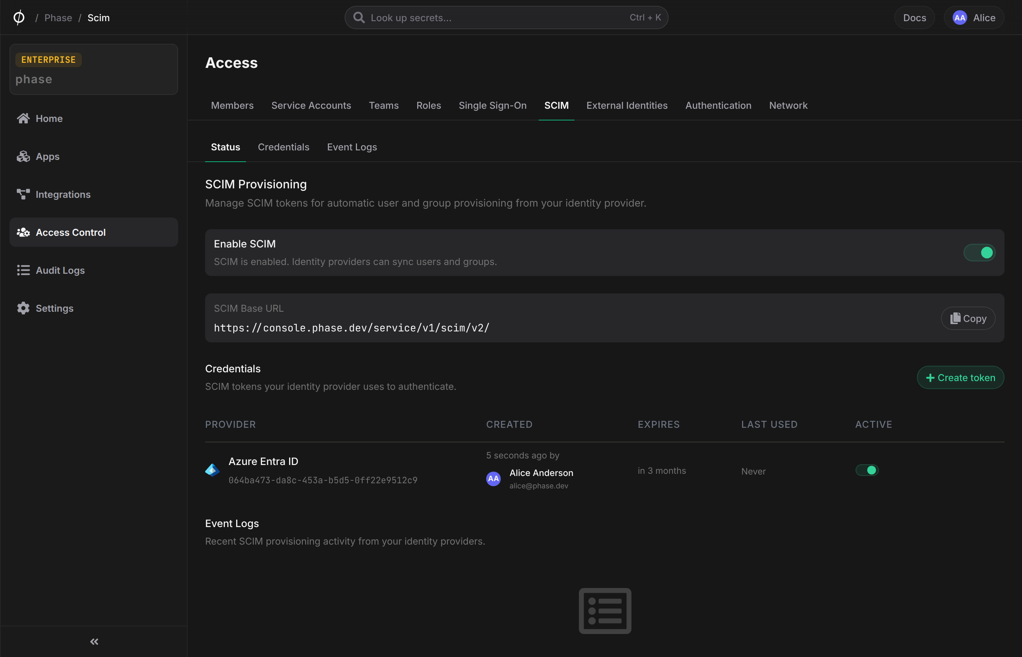Click the 'in 3 months' expiry value
This screenshot has height=657, width=1022.
[662, 470]
